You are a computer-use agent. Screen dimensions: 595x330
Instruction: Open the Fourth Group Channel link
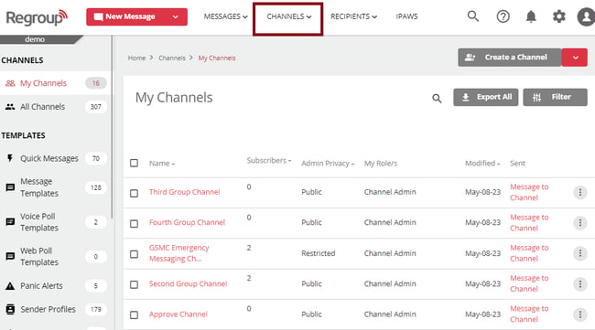pyautogui.click(x=187, y=222)
